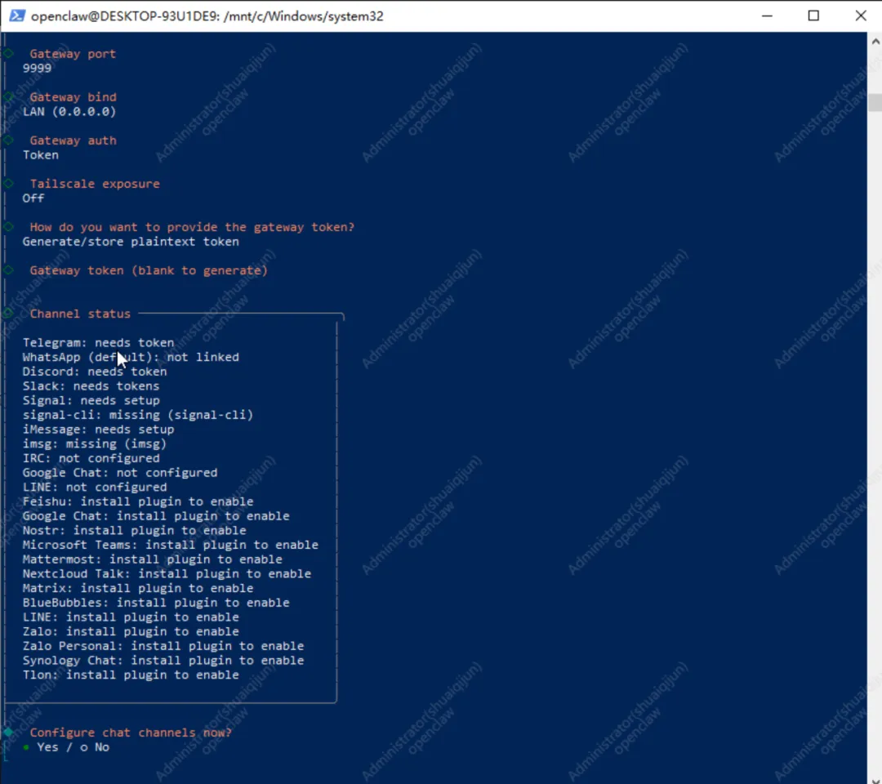Click 'LINE: install plugin to enable' line
Viewport: 882px width, 784px height.
pyautogui.click(x=131, y=617)
